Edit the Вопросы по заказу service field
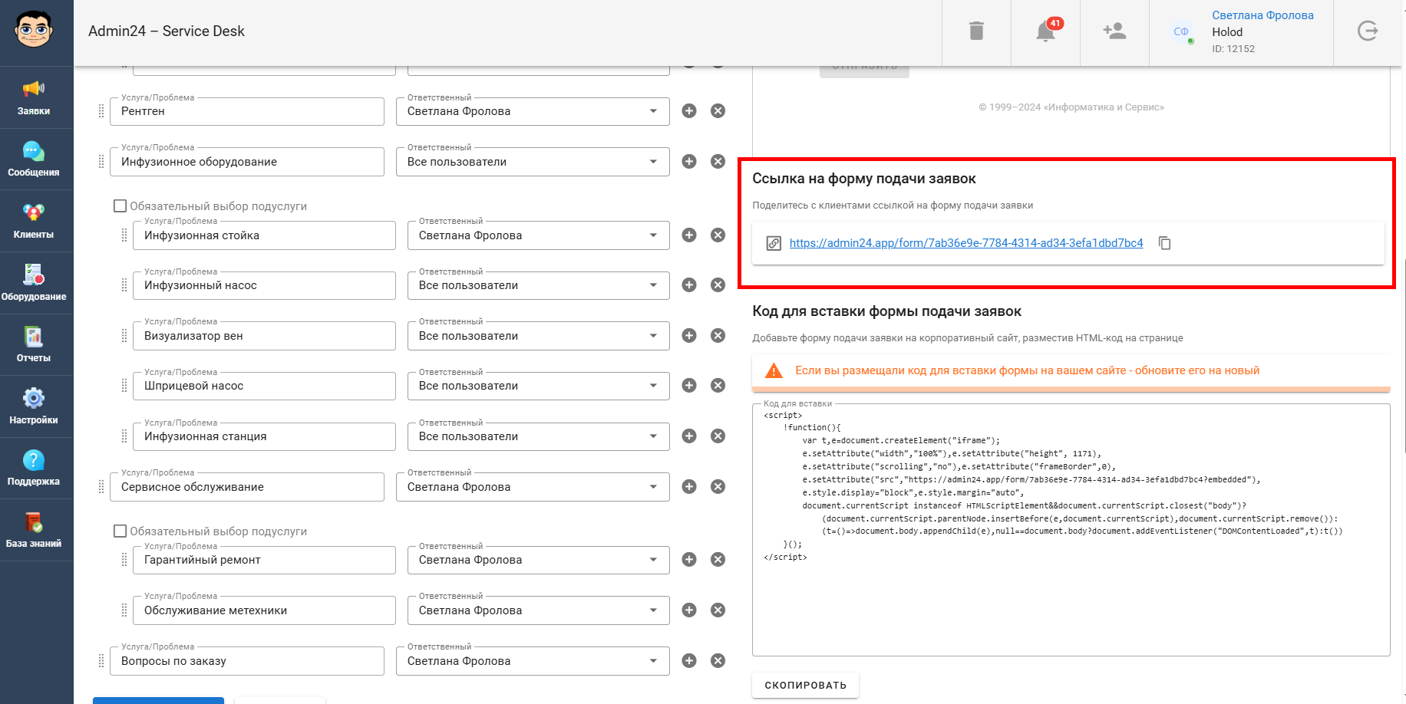Screen dimensions: 1406x704 [x=247, y=661]
